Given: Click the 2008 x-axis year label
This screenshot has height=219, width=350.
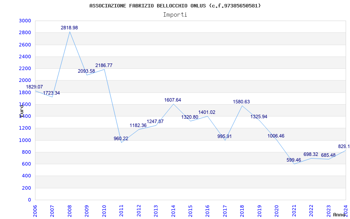Looking at the screenshot, I should click(x=70, y=210).
